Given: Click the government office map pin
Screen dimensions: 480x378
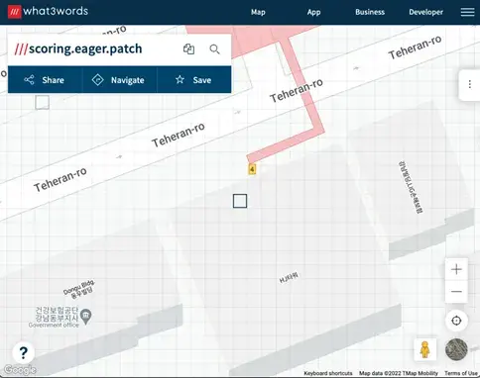Looking at the screenshot, I should coord(86,317).
